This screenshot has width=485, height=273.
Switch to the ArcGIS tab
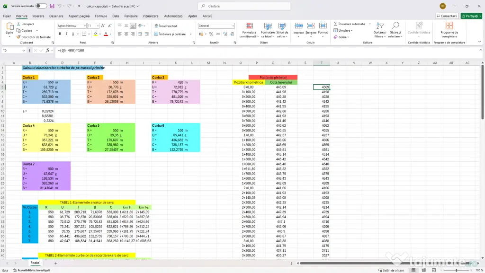tap(207, 16)
